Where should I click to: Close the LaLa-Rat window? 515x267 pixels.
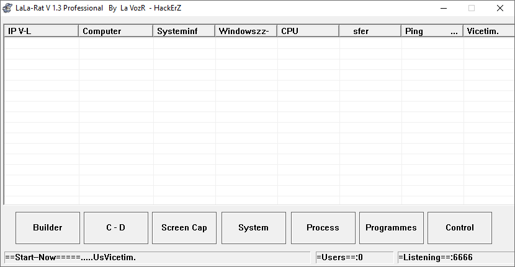click(x=500, y=8)
